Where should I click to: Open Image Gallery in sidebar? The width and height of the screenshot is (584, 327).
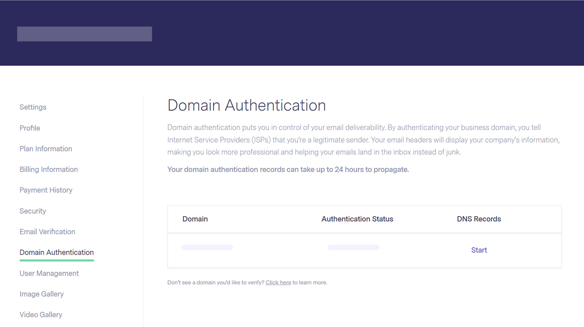tap(41, 294)
